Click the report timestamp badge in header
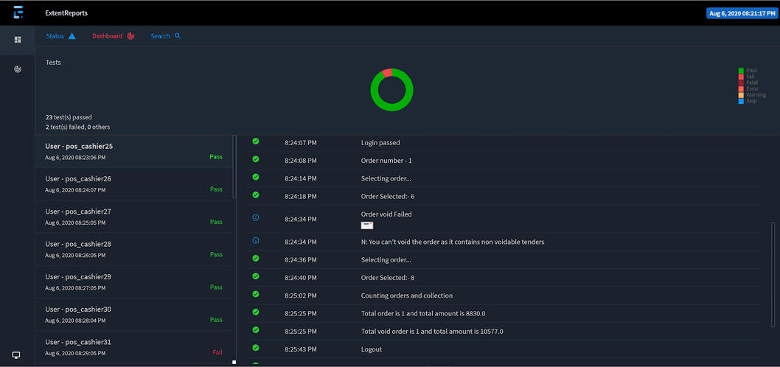The width and height of the screenshot is (780, 367). 742,13
